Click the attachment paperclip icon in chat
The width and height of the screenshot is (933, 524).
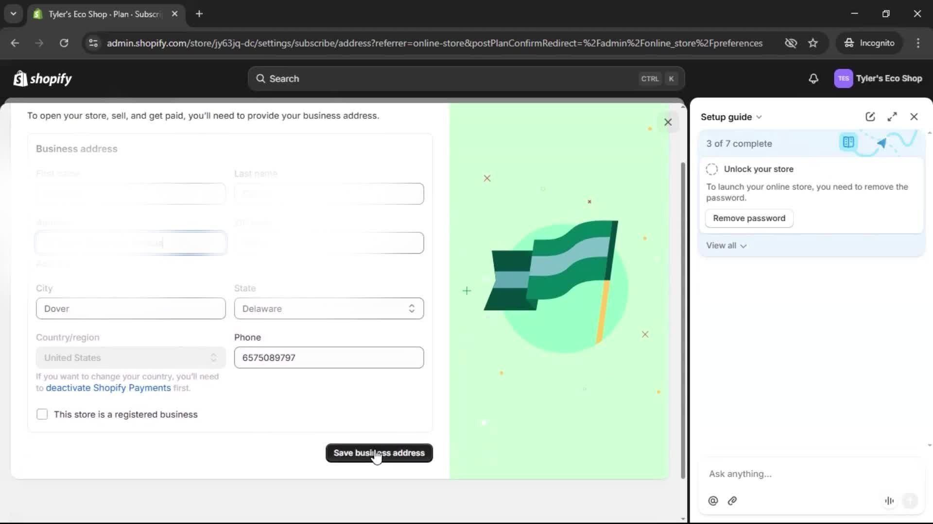[732, 501]
